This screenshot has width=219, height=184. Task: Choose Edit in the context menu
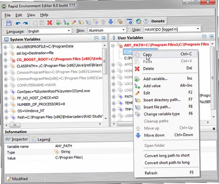tap(166, 93)
